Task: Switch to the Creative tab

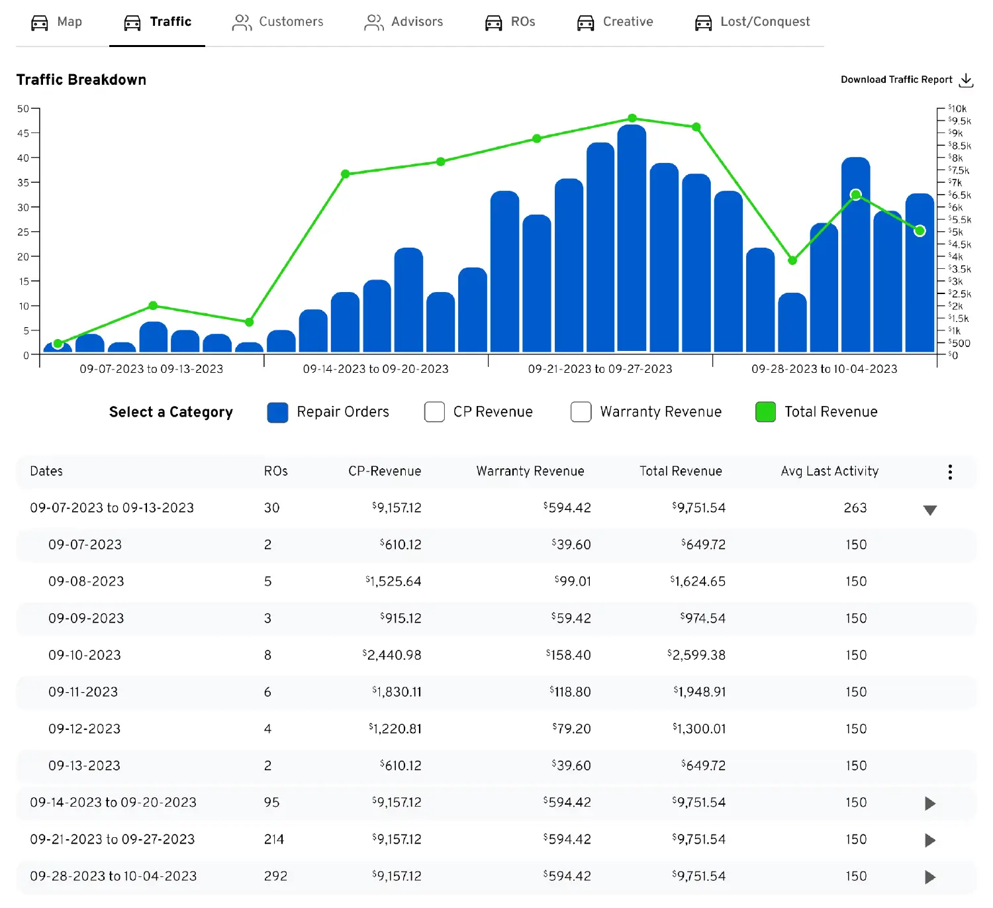Action: click(615, 23)
